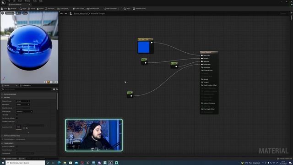The image size is (293, 165).
Task: Open the viewport Show menu
Action: (x=25, y=13)
